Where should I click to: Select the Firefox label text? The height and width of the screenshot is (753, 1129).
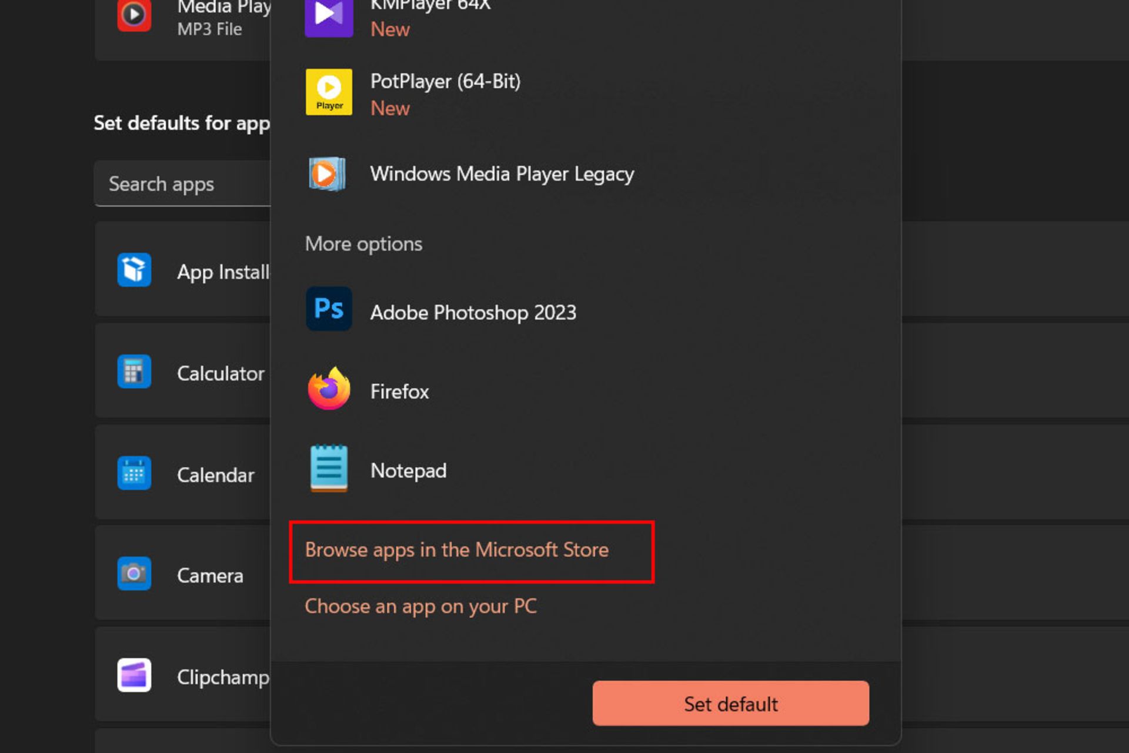pos(400,391)
